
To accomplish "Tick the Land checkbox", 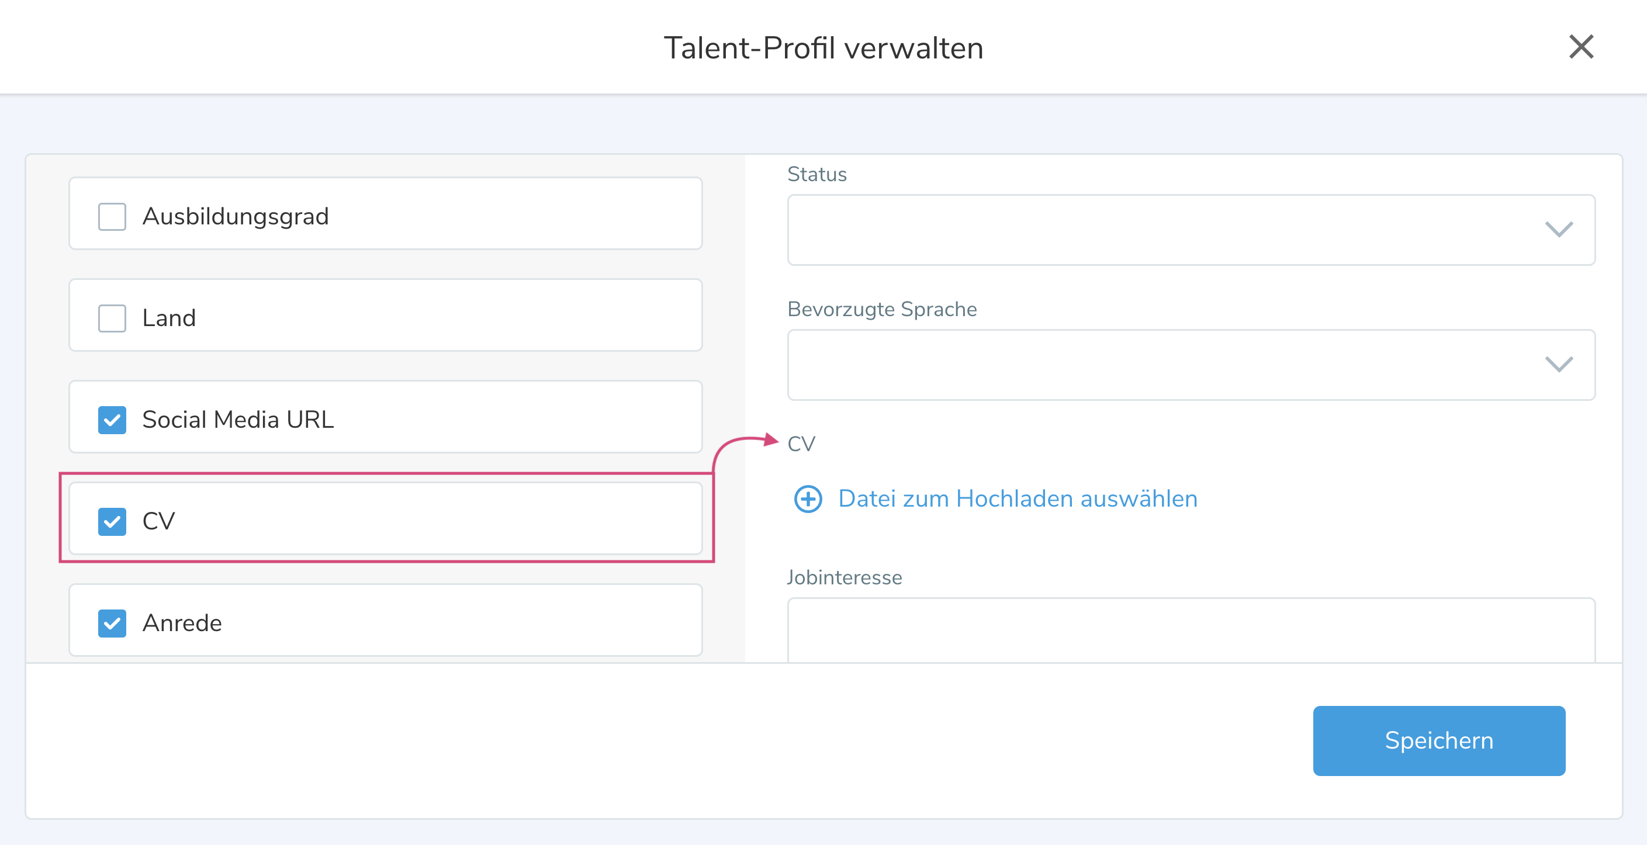I will 112,318.
